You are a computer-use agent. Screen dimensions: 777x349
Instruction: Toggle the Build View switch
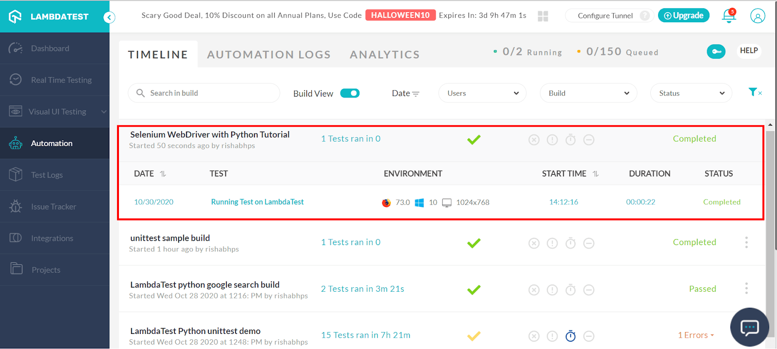(x=350, y=93)
